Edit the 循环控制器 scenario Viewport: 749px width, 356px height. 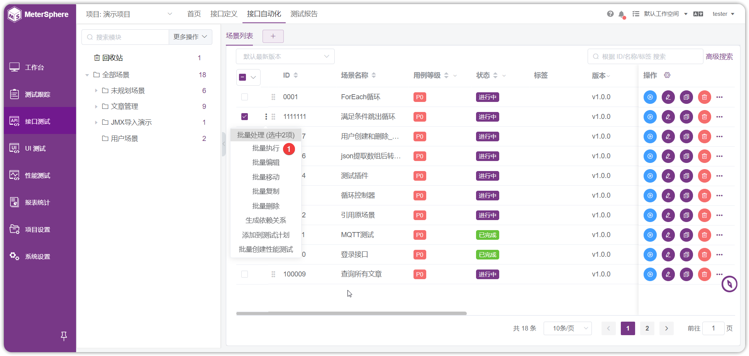668,195
